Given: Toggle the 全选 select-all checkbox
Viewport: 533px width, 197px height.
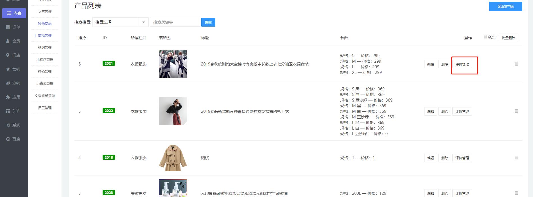Looking at the screenshot, I should [485, 37].
